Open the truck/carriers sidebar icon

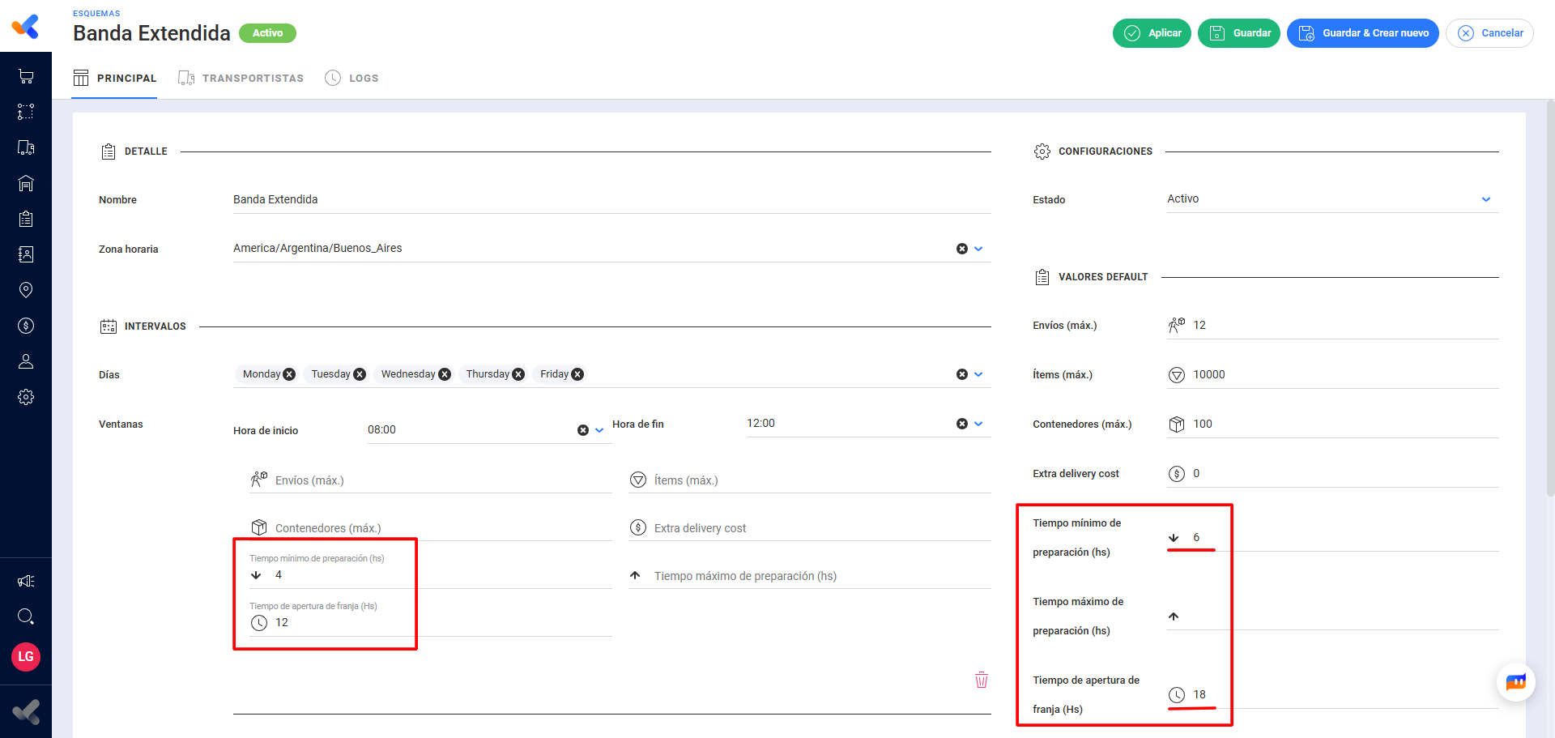(26, 147)
